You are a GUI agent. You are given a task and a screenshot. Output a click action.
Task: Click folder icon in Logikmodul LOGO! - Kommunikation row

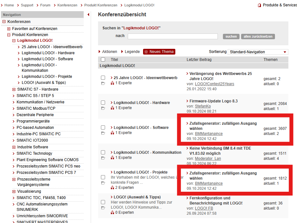point(103,158)
